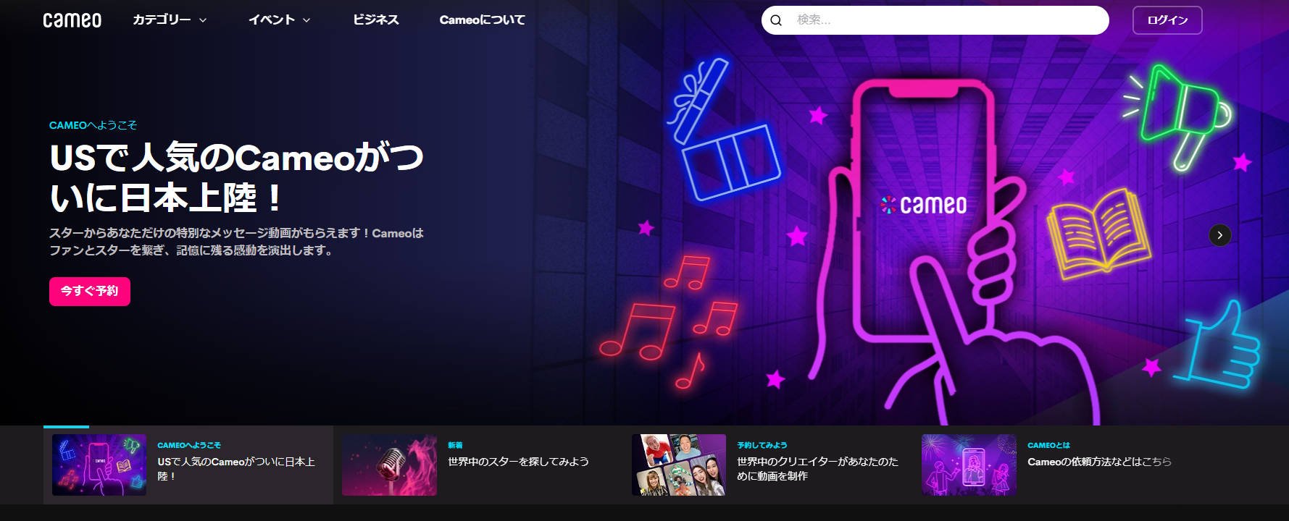Open the Cameoの依頼方法などはこちら slide link
This screenshot has width=1289, height=521.
pos(1099,462)
